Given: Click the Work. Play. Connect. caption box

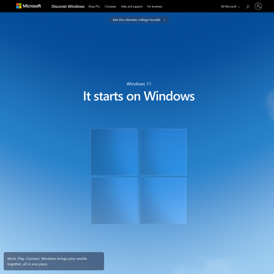Looking at the screenshot, I should pyautogui.click(x=54, y=261).
